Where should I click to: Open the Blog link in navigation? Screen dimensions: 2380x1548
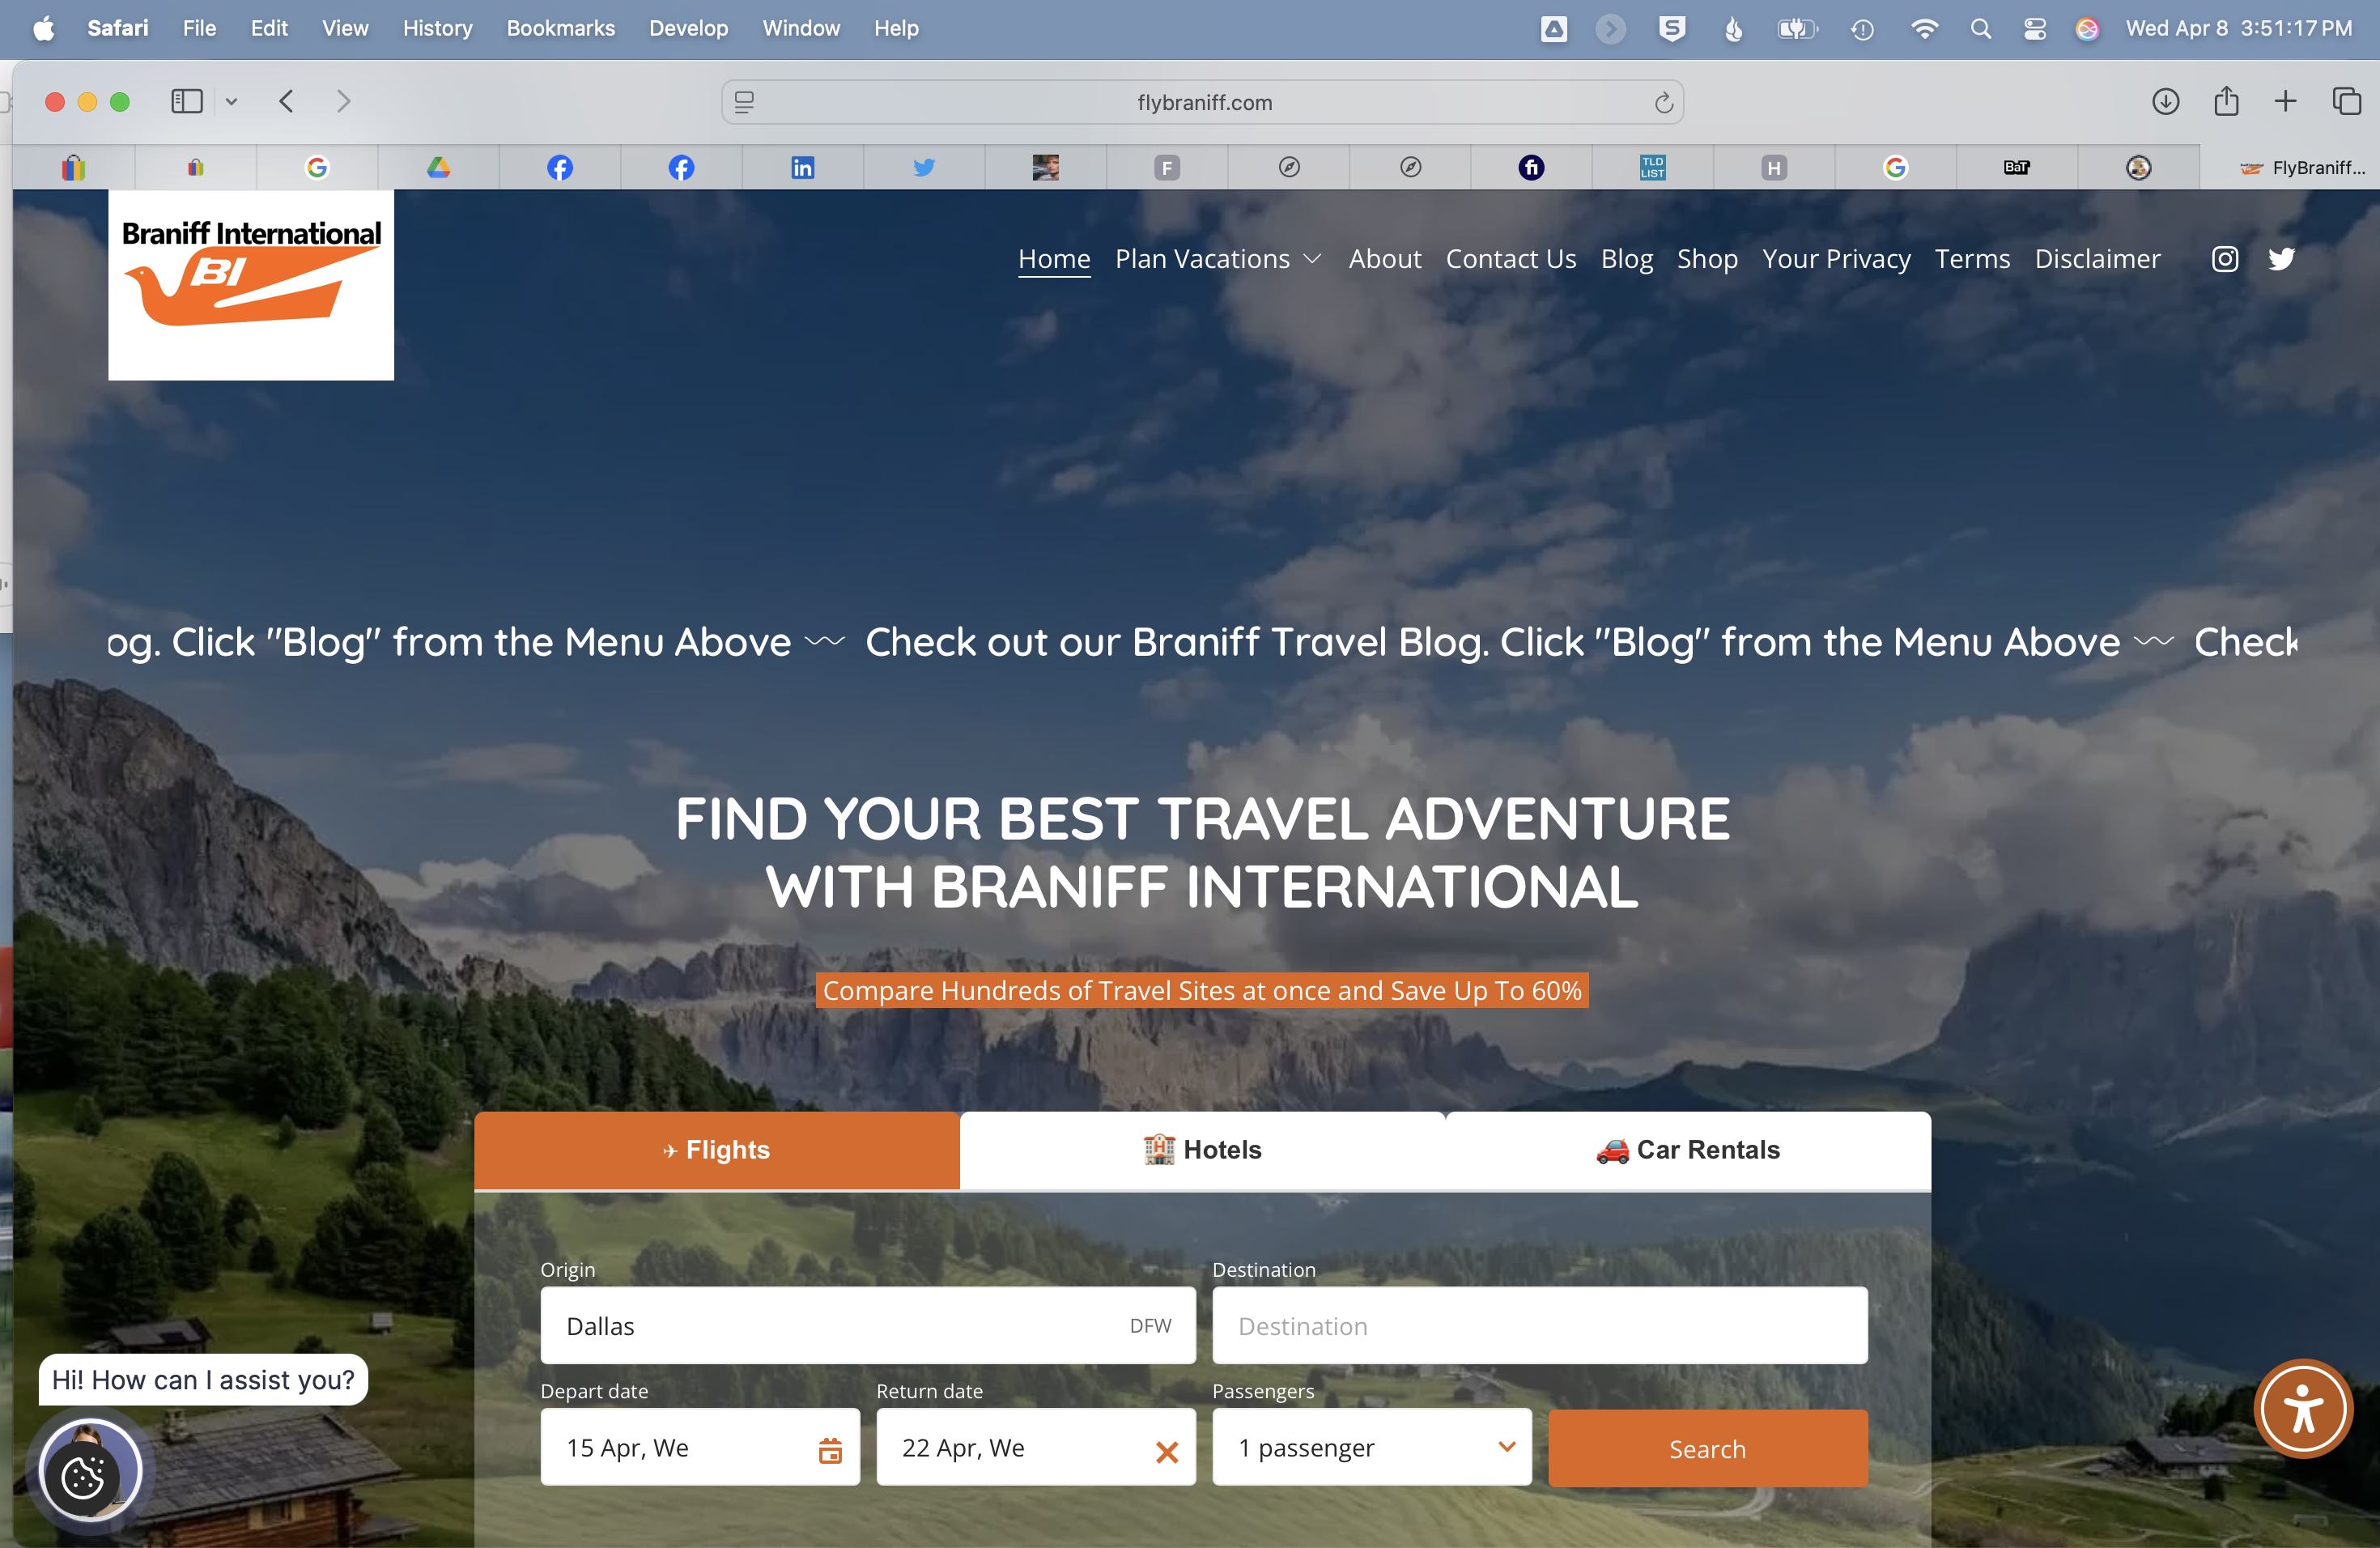coord(1626,259)
